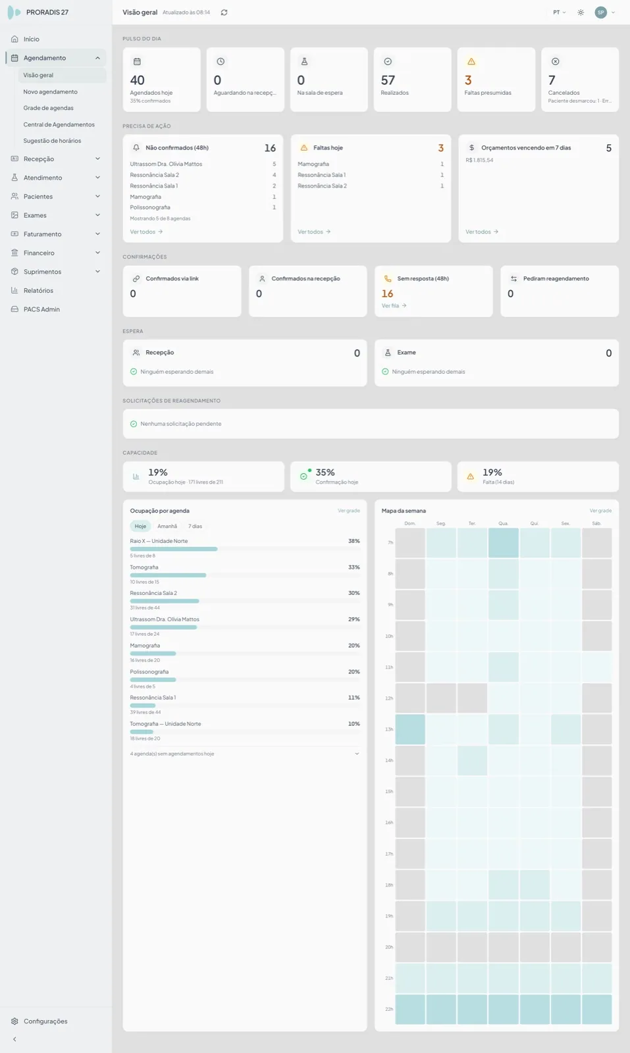
Task: Click the Raio X — Unidade Norte occupancy bar
Action: pos(245,549)
